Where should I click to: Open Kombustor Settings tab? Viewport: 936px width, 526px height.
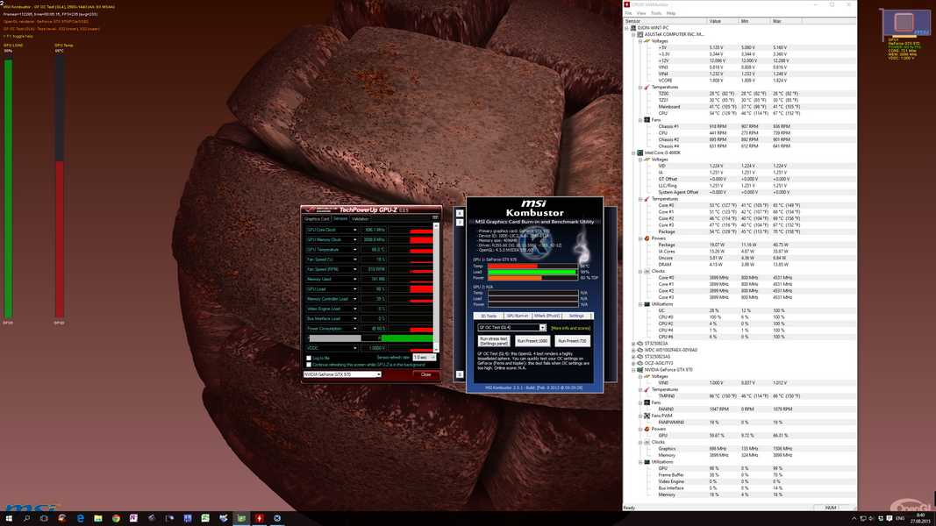[x=576, y=316]
